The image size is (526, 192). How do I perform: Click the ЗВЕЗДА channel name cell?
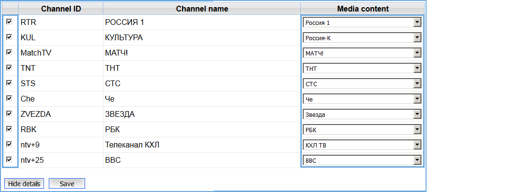click(x=202, y=114)
